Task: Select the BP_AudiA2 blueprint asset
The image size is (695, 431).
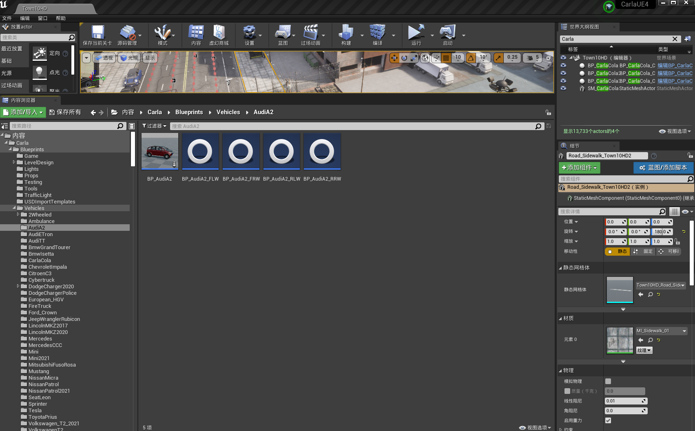Action: coord(159,151)
